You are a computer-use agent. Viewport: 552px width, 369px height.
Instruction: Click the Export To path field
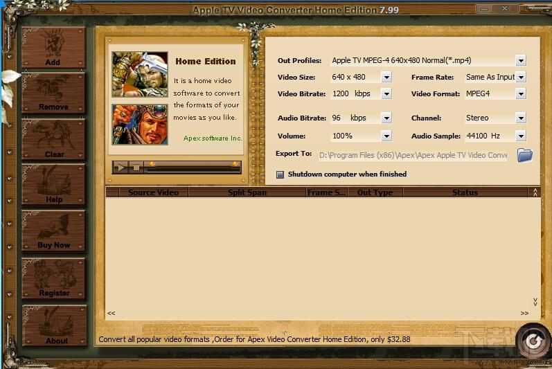[413, 155]
